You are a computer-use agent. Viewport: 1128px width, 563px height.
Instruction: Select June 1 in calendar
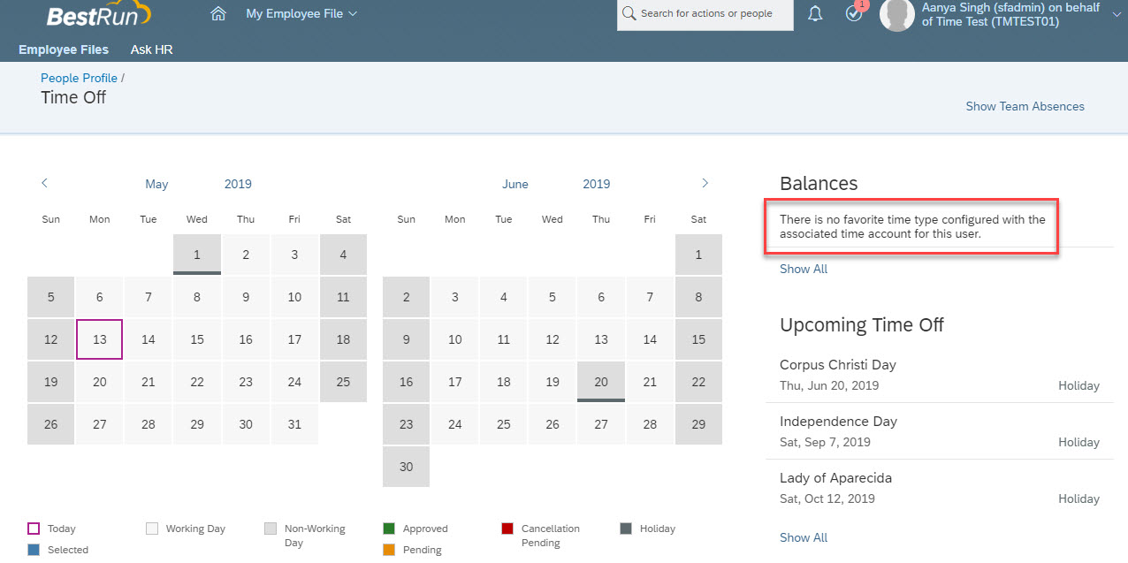[698, 255]
